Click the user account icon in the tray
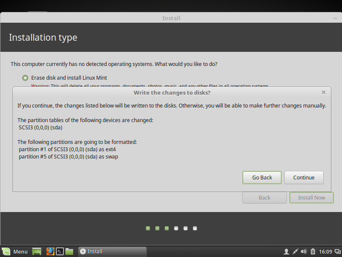The height and width of the screenshot is (257, 342). pos(286,252)
